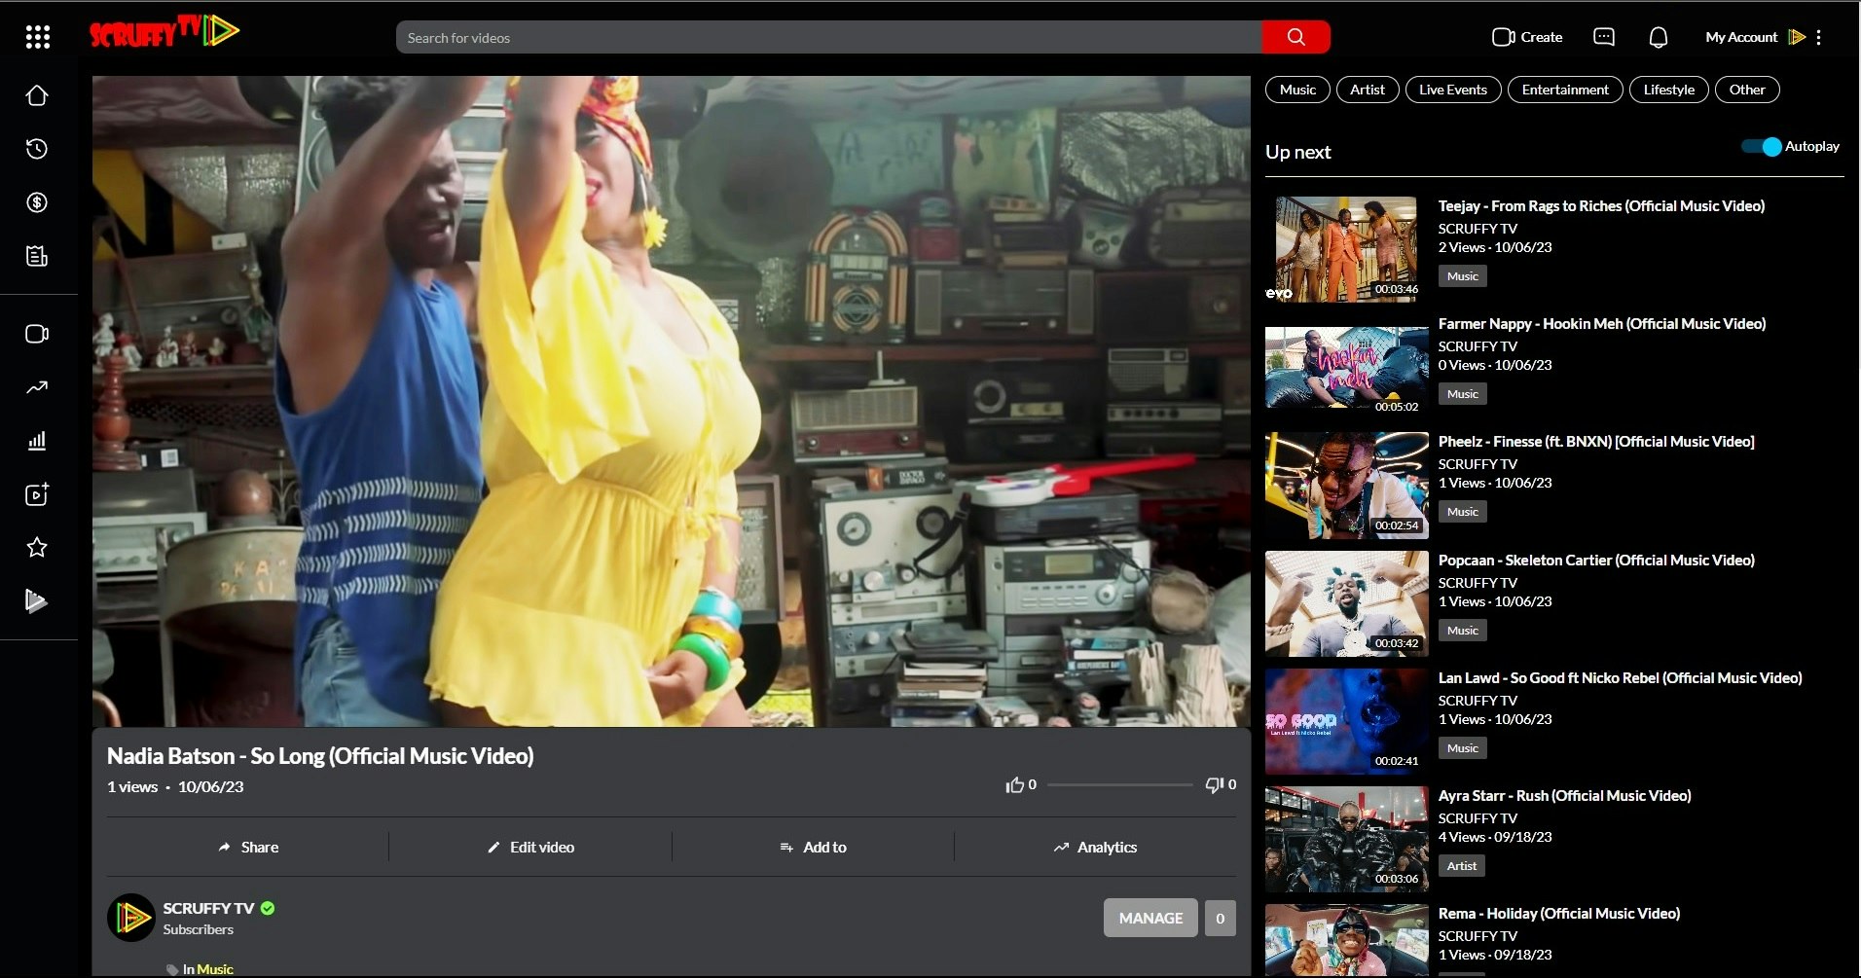Toggle the Autoplay switch

click(1762, 146)
